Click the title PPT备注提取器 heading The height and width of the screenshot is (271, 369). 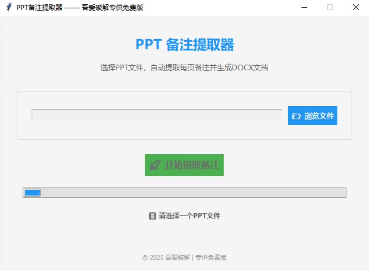[x=184, y=45]
